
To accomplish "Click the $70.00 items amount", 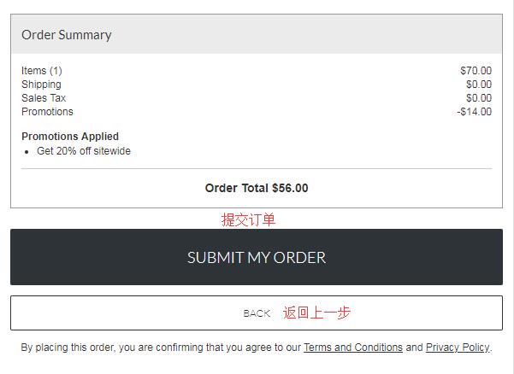I will (x=476, y=71).
